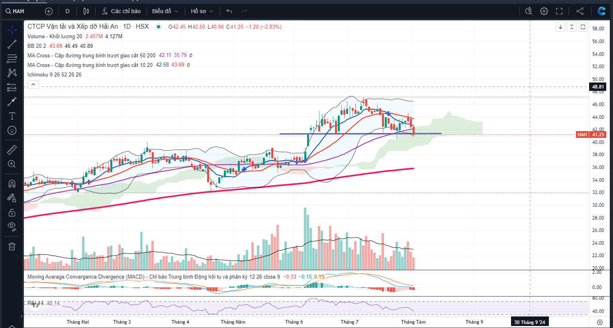Click the HAH 41.25 last price label

[591, 135]
